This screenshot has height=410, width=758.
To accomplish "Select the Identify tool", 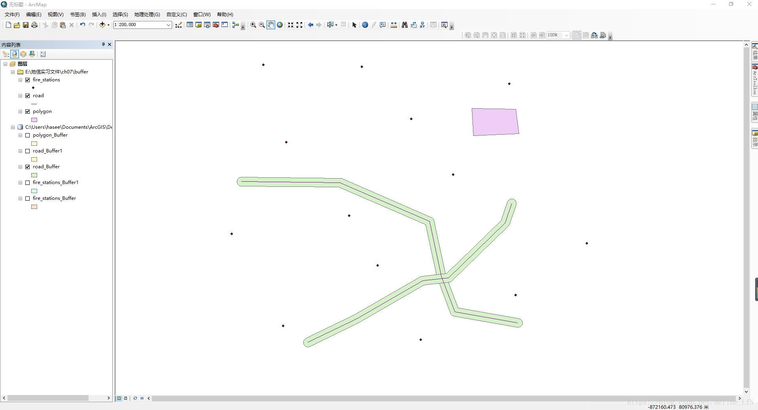I will (365, 25).
